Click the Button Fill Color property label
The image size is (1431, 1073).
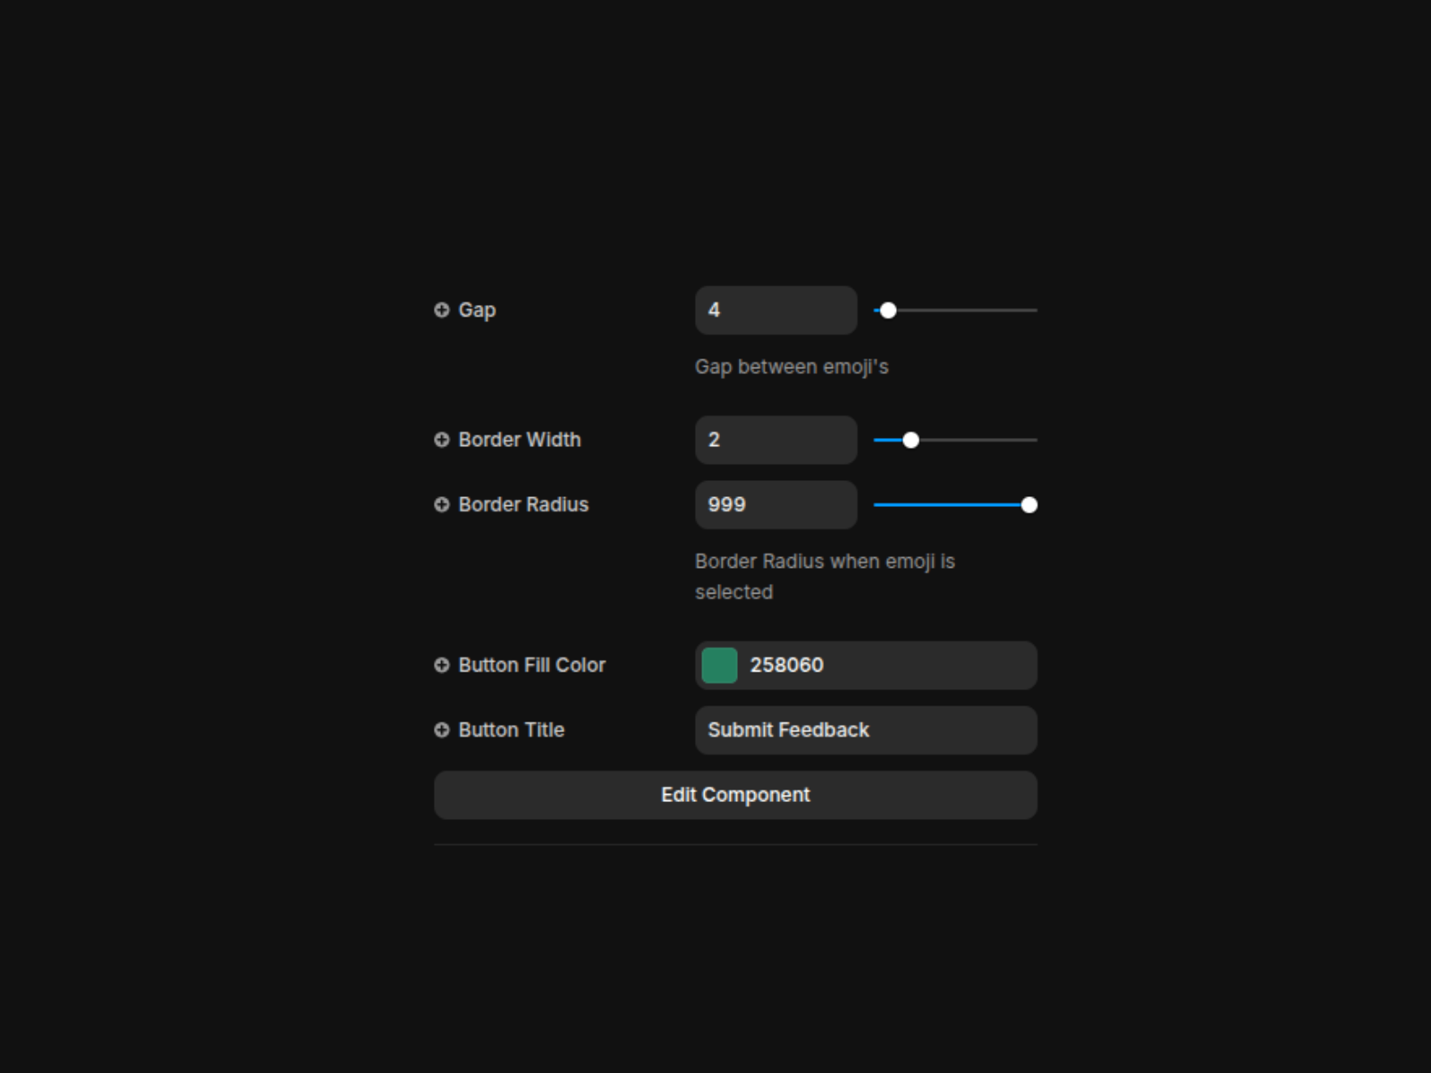coord(532,665)
